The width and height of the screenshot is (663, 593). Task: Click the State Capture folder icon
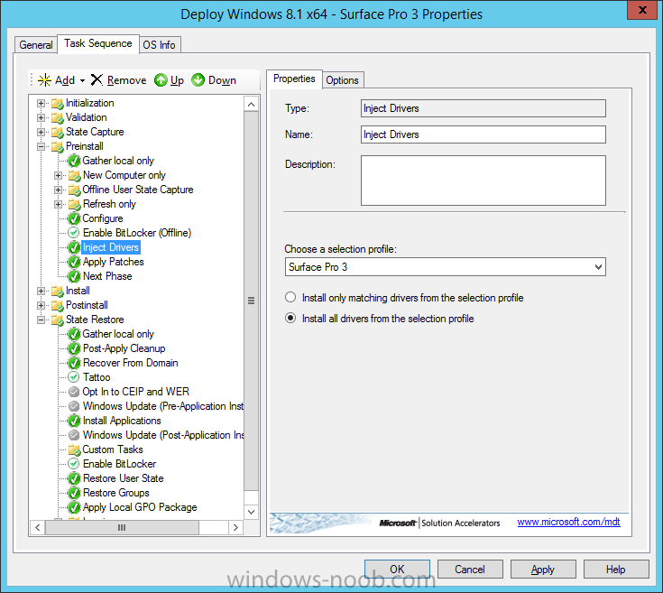tap(57, 132)
